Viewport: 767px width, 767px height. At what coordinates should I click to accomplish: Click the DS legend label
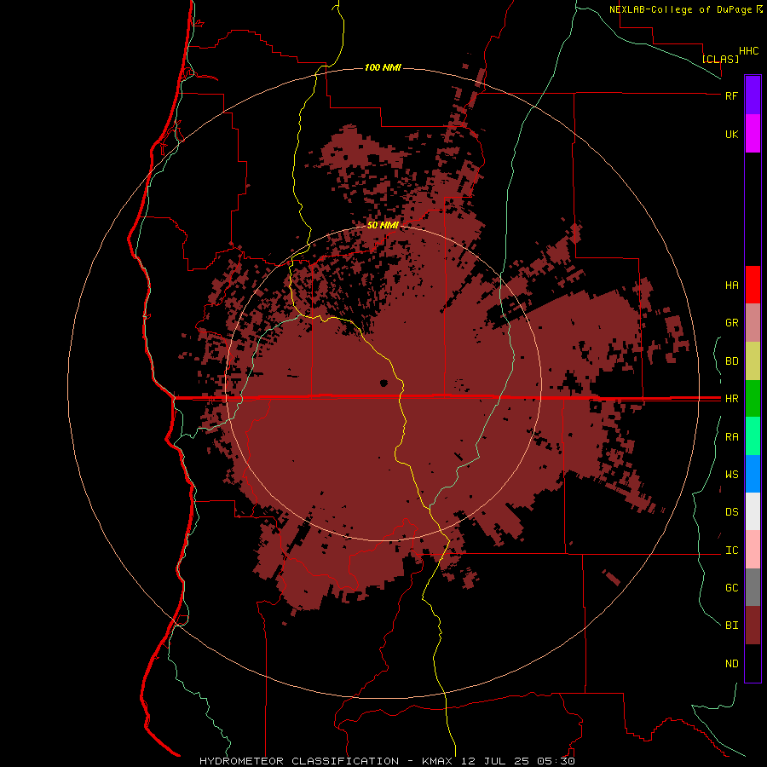click(731, 512)
